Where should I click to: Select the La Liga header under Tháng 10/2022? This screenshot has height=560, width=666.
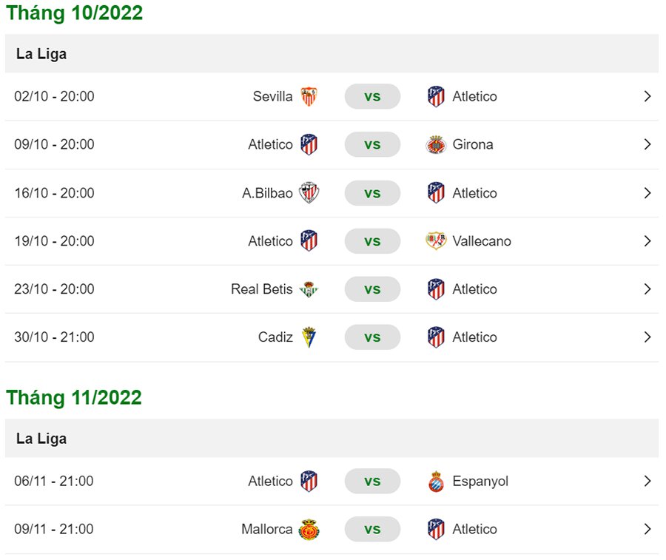(x=41, y=54)
